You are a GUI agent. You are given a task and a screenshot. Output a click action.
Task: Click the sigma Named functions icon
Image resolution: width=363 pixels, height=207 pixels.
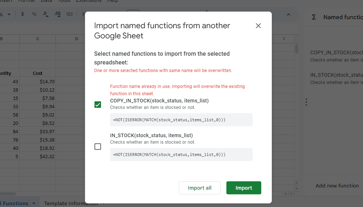[x=314, y=17]
